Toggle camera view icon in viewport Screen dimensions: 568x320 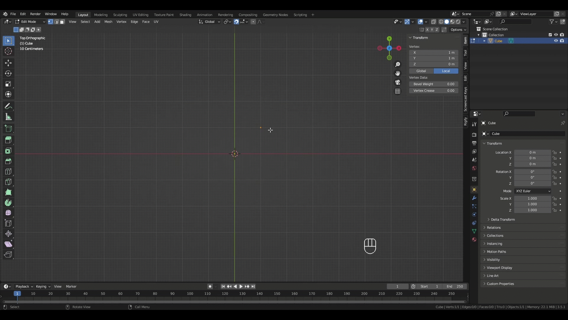(x=398, y=82)
